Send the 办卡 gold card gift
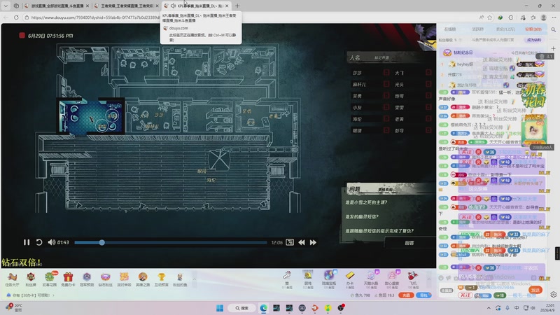Image resolution: width=560 pixels, height=315 pixels. [350, 279]
